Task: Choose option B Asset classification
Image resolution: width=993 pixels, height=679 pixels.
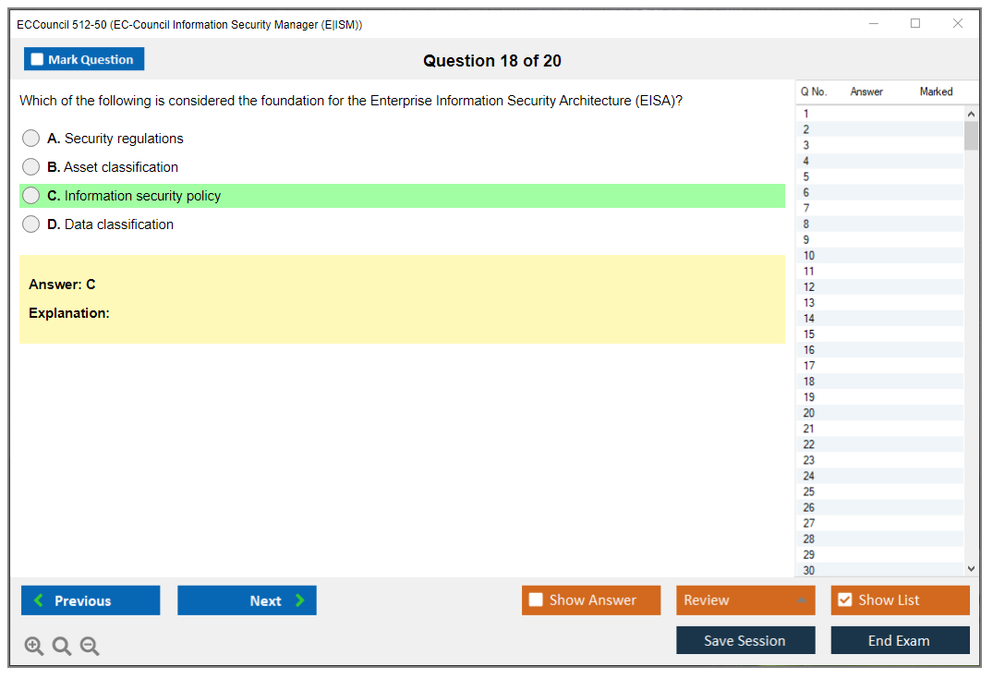Action: pyautogui.click(x=31, y=167)
